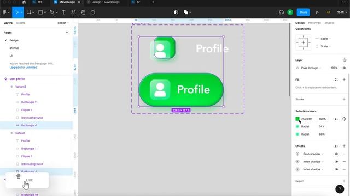Open first Inner shadow type dropdown

click(x=313, y=162)
